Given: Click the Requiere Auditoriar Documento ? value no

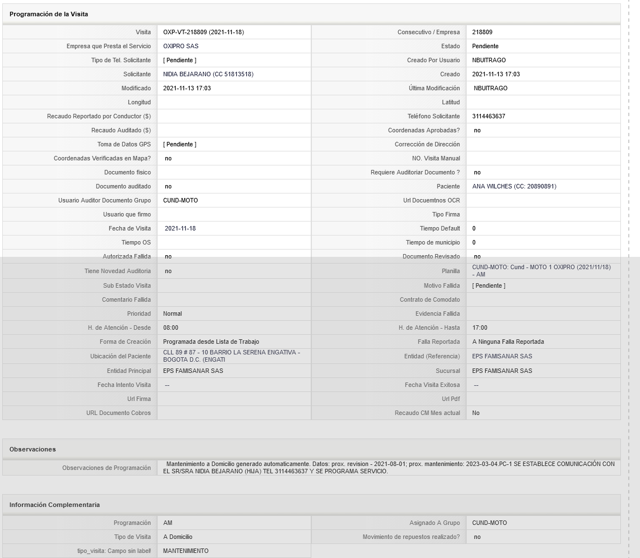Looking at the screenshot, I should click(477, 172).
